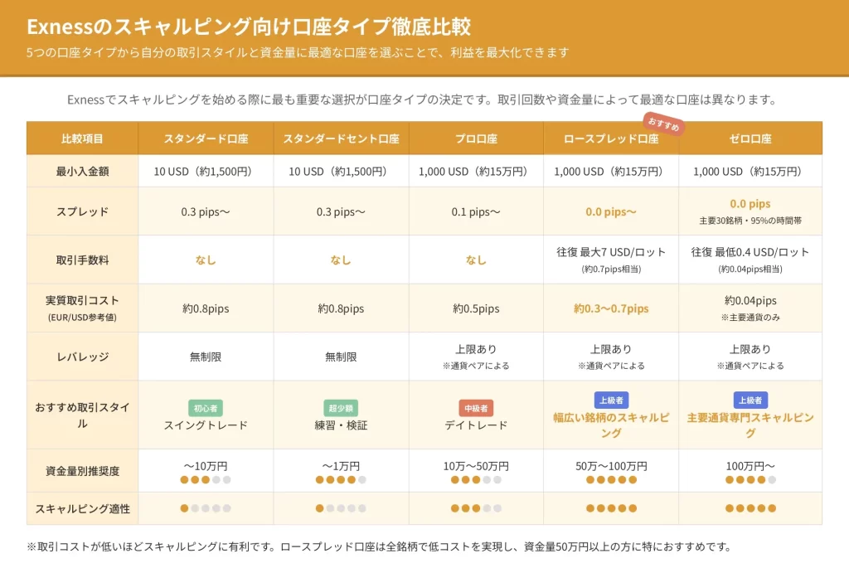Click なし commission value under プロ口座

pos(476,260)
